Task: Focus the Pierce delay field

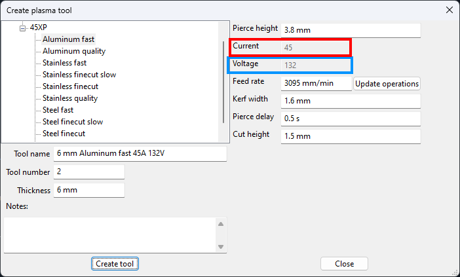Action: pos(350,119)
